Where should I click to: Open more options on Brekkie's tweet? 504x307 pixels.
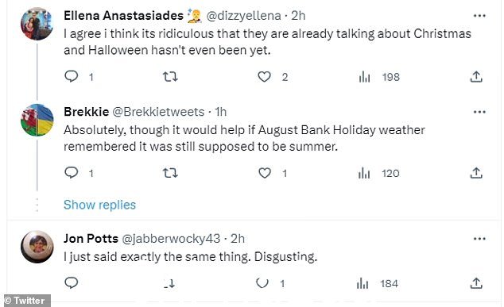tap(479, 112)
